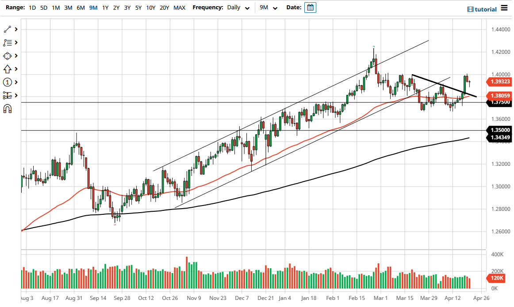514x307 pixels.
Task: Set range to 1Y
Action: tap(105, 7)
